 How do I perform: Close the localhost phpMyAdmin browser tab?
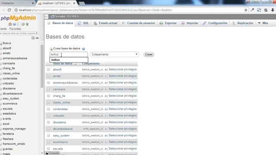click(74, 3)
